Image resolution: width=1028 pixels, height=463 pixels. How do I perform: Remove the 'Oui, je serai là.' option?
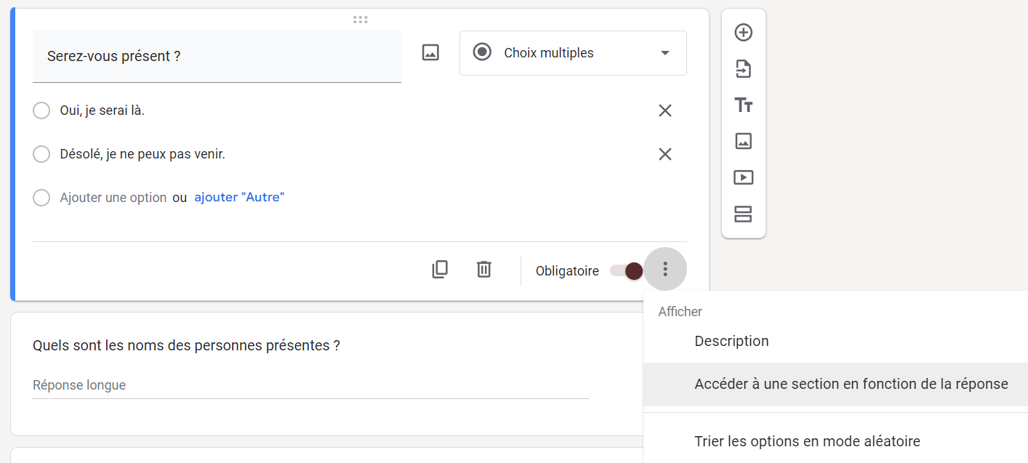click(x=664, y=110)
